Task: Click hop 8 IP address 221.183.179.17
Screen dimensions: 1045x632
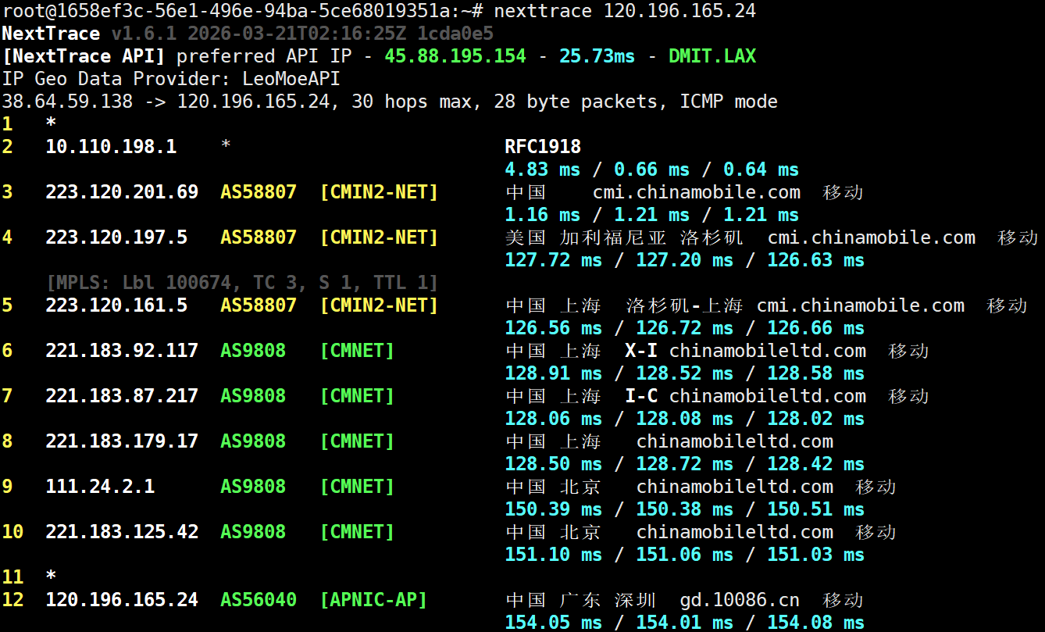Action: (x=122, y=441)
